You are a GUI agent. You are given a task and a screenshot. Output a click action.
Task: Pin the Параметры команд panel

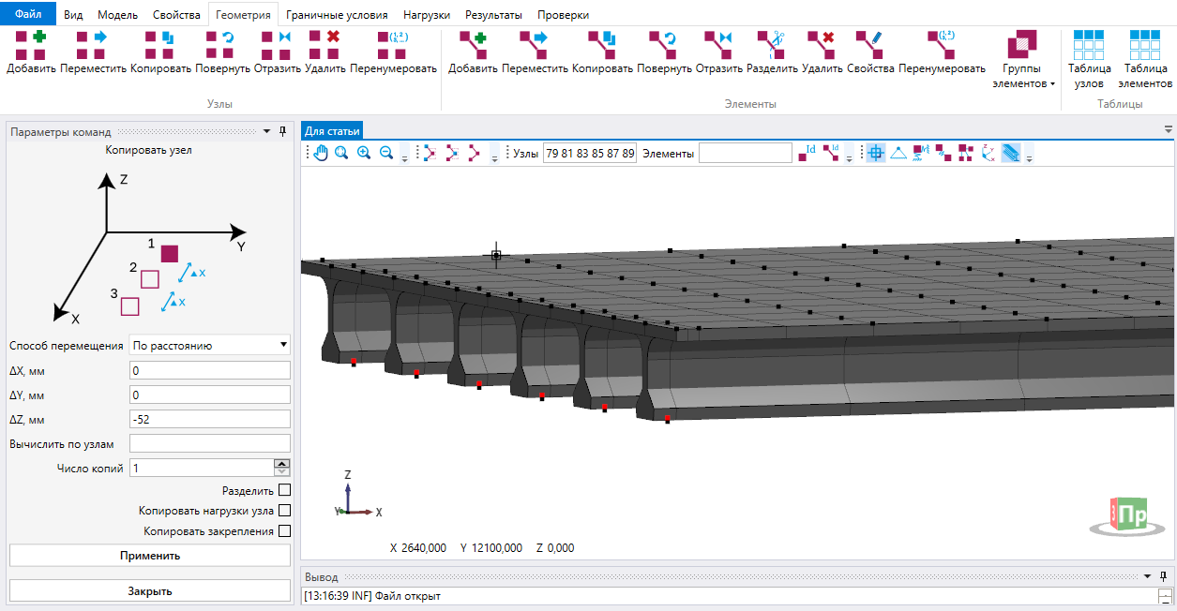click(x=282, y=132)
